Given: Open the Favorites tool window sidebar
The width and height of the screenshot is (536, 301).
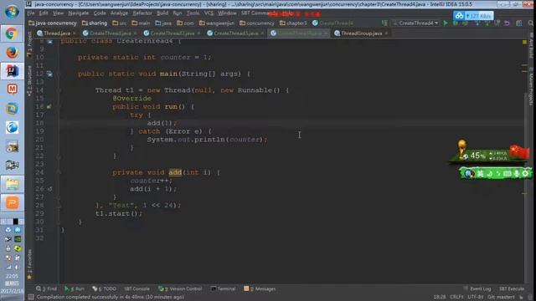Looking at the screenshot, I should pos(29,264).
